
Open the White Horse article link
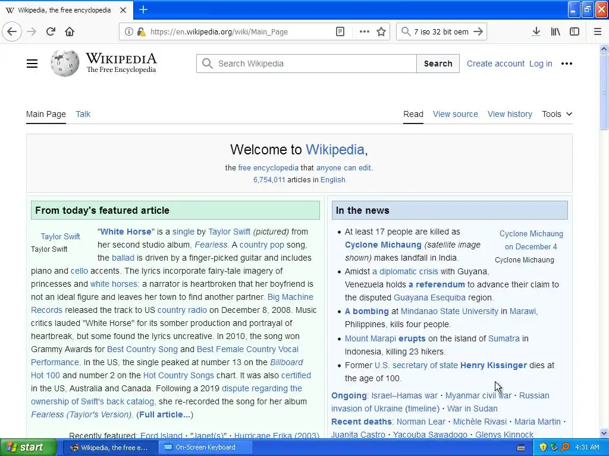point(126,232)
